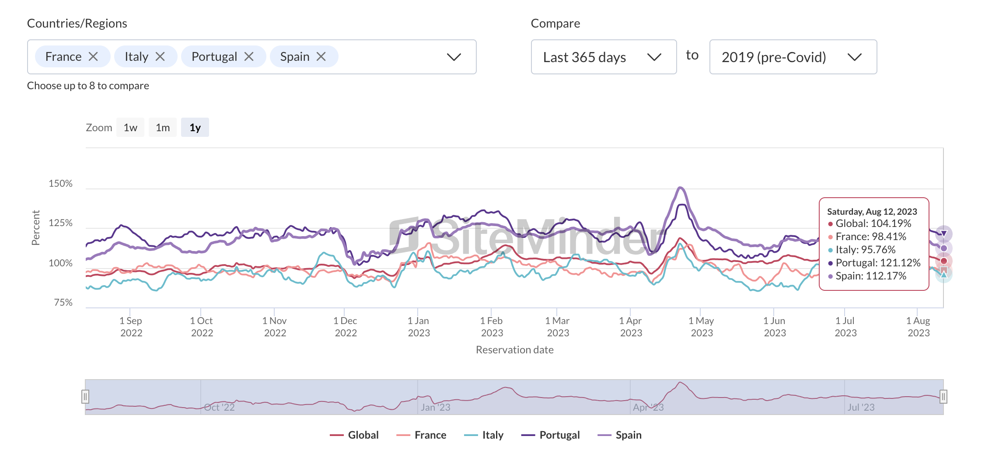Screen dimensions: 992x464
Task: Click the right navigator range handle
Action: tap(943, 397)
